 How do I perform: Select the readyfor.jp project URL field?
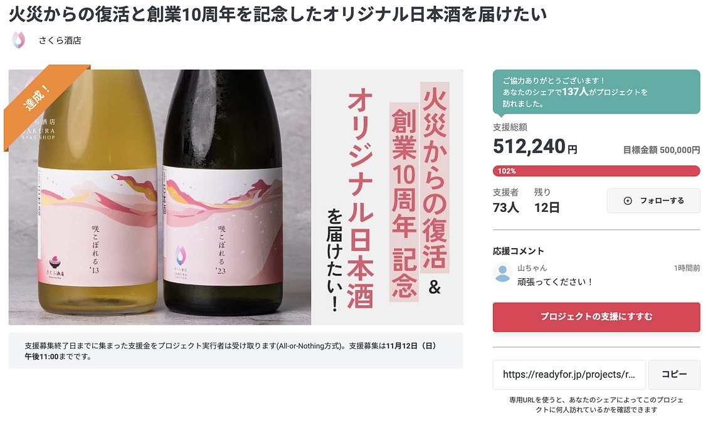(x=569, y=375)
